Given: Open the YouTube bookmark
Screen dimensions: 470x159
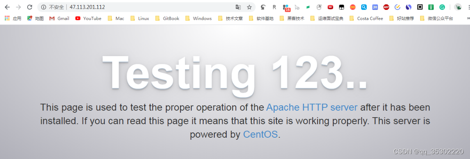Looking at the screenshot, I should tap(88, 18).
